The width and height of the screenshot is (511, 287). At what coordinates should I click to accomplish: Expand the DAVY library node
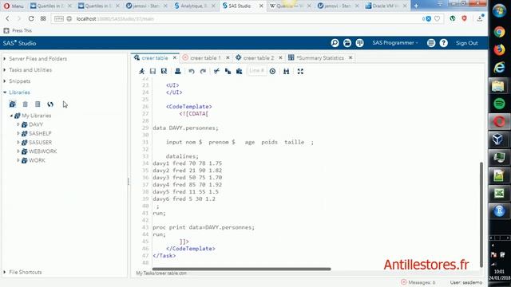pyautogui.click(x=18, y=124)
